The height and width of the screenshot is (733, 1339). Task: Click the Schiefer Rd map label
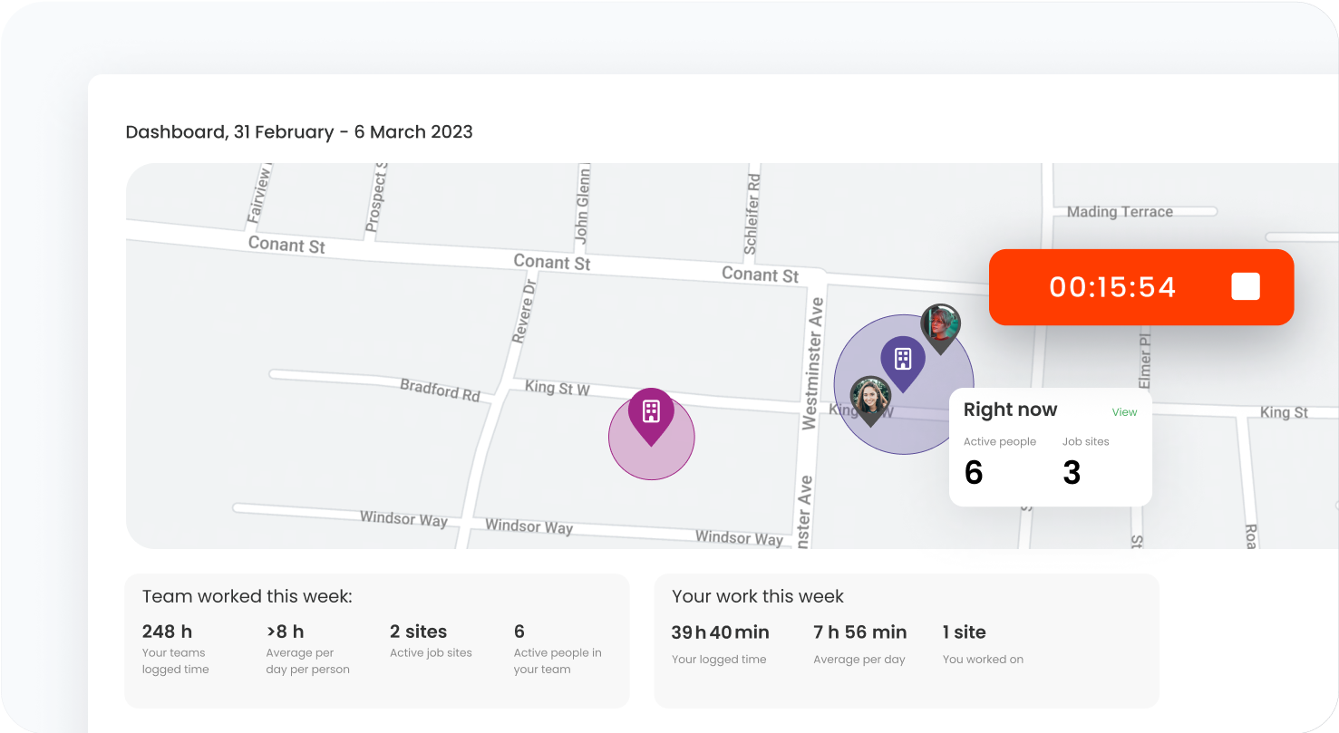pyautogui.click(x=752, y=213)
